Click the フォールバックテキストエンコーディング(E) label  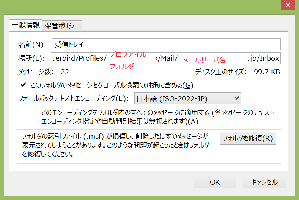(73, 98)
